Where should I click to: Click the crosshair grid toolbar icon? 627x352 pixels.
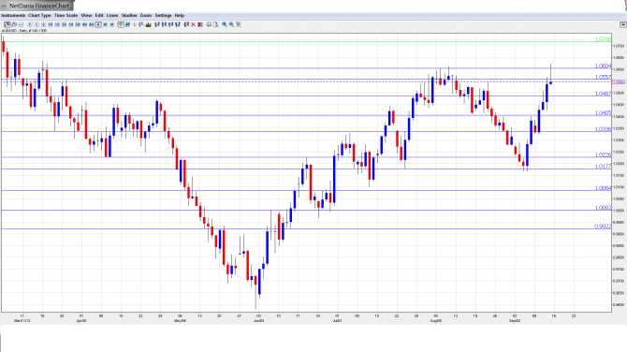pyautogui.click(x=121, y=24)
